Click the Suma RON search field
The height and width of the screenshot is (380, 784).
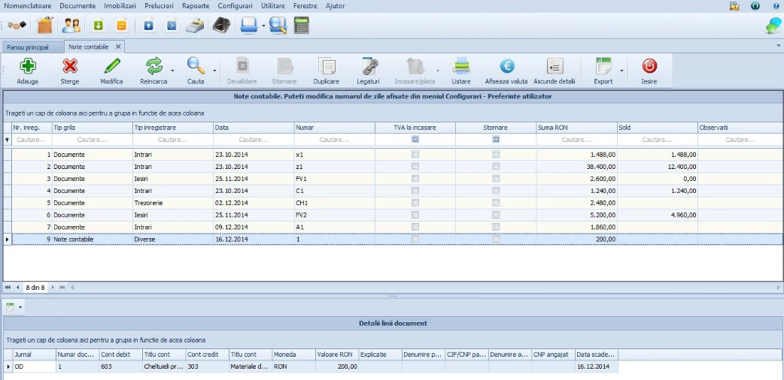click(576, 140)
